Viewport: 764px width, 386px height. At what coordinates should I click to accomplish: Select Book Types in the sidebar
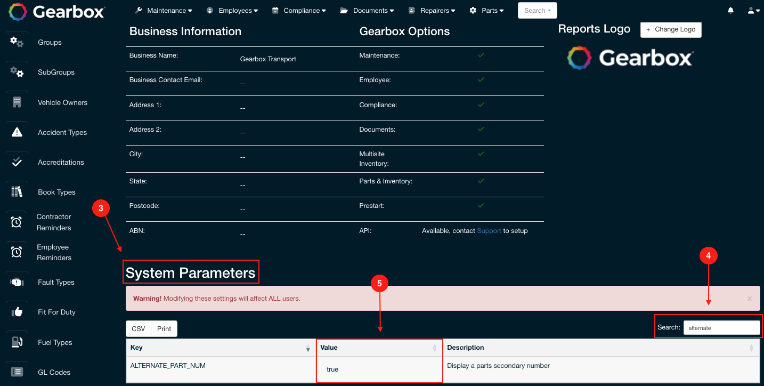pos(56,192)
